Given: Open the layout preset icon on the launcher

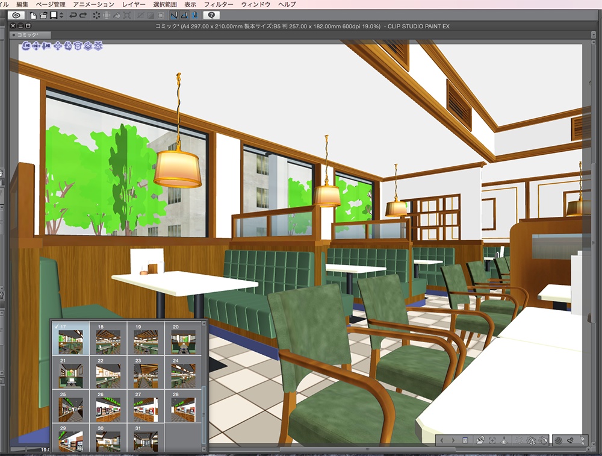Looking at the screenshot, I should pyautogui.click(x=571, y=440).
